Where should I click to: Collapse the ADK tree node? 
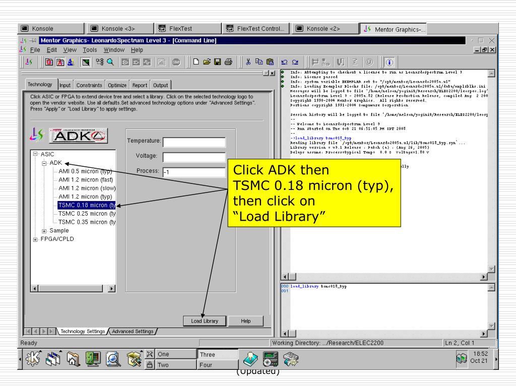coord(44,163)
